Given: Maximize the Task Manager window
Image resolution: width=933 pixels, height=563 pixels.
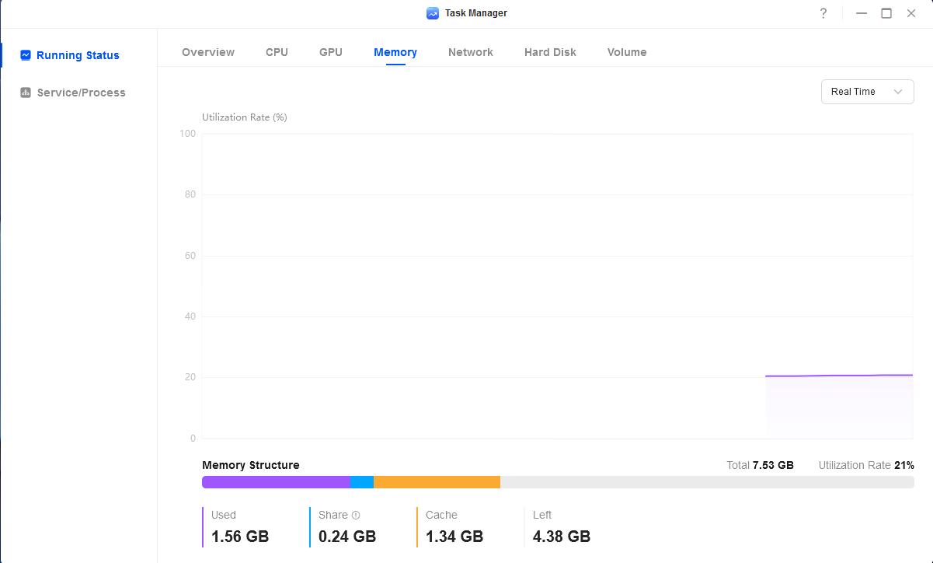Looking at the screenshot, I should (x=886, y=13).
